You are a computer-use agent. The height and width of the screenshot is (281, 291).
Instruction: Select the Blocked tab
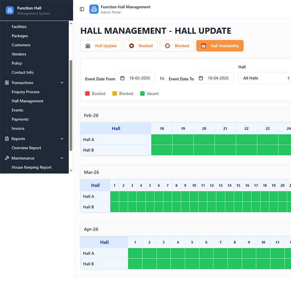pos(177,46)
